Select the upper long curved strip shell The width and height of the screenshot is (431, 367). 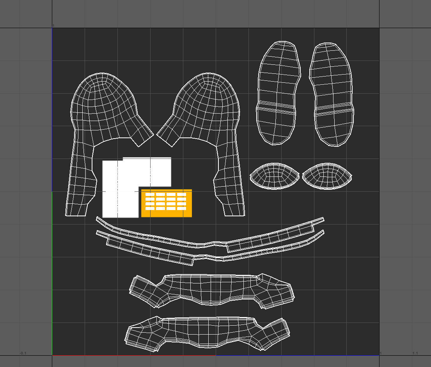coord(210,235)
